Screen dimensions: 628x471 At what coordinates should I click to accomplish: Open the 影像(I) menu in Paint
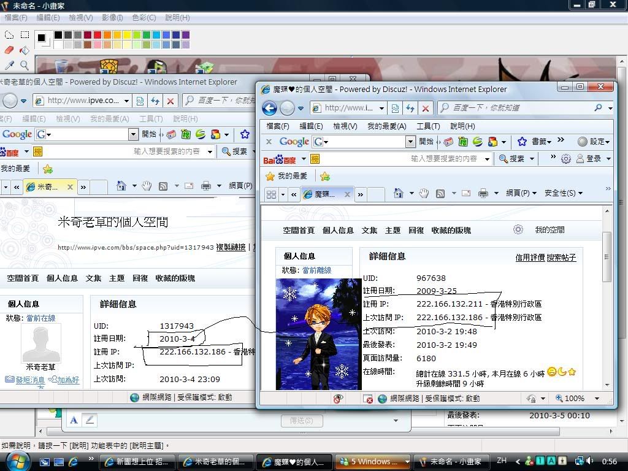[113, 18]
